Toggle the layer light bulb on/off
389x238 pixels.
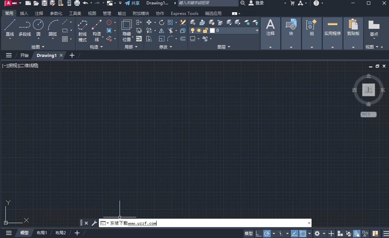[193, 31]
